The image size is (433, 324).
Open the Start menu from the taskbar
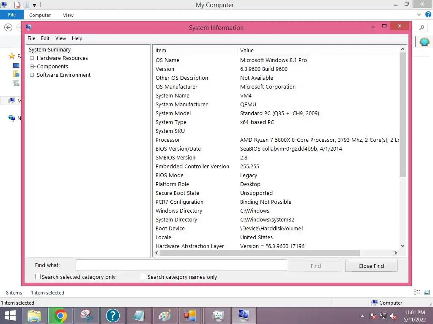pyautogui.click(x=10, y=316)
